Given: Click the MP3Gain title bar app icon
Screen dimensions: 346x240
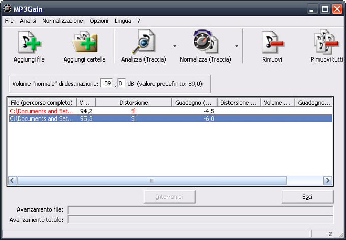Looking at the screenshot, I should pyautogui.click(x=7, y=9).
